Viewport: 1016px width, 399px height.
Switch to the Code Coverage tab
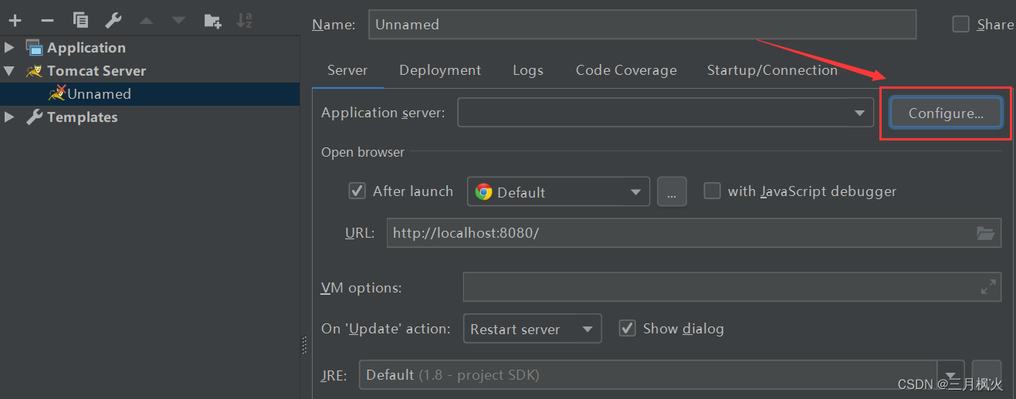[626, 70]
